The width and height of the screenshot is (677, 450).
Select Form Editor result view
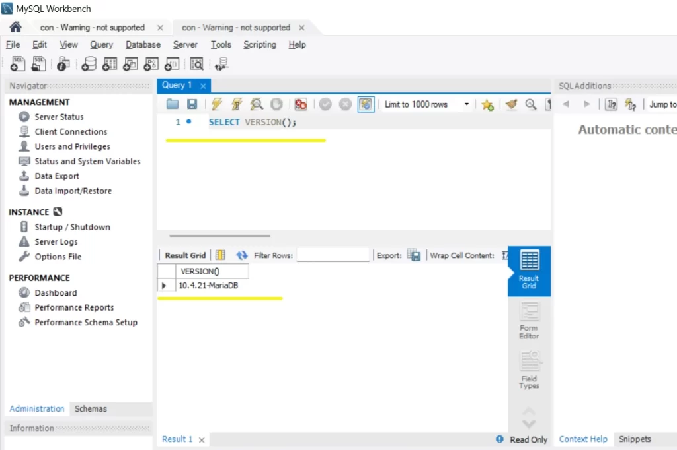(529, 320)
